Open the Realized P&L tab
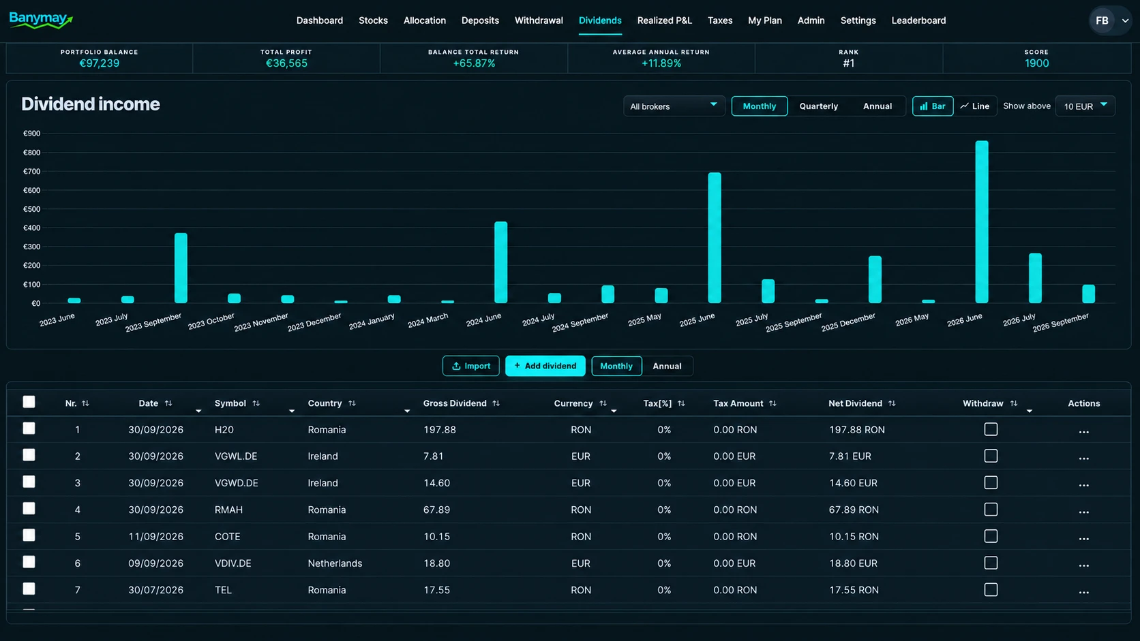Screen dimensions: 1140x641 point(664,20)
